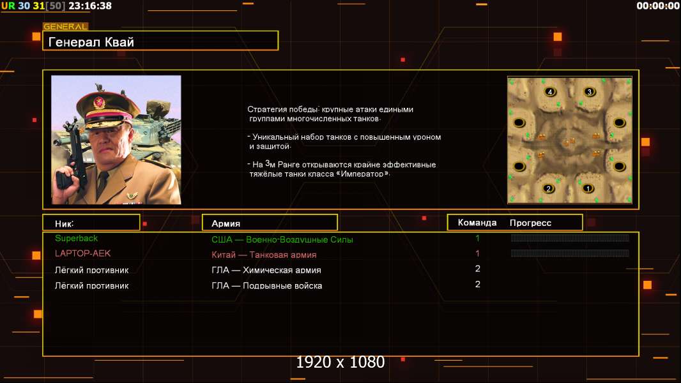Click start position 4 on the minimap
The image size is (681, 383).
(x=550, y=91)
